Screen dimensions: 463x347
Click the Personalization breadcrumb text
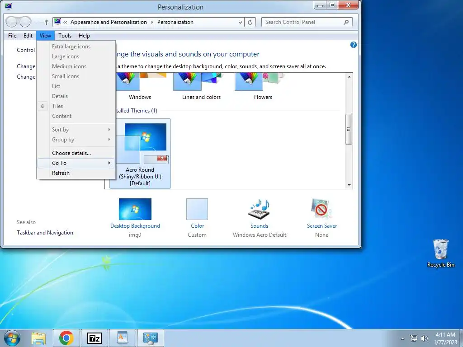click(x=175, y=22)
